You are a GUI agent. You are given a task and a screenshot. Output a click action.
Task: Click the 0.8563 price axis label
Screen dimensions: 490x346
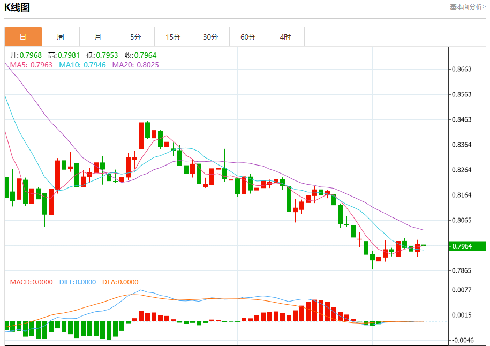(x=462, y=94)
